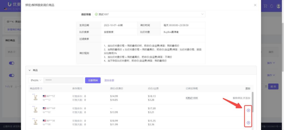This screenshot has height=130, width=284.
Task: Toggle the second status switch in the background list
Action: click(12, 76)
